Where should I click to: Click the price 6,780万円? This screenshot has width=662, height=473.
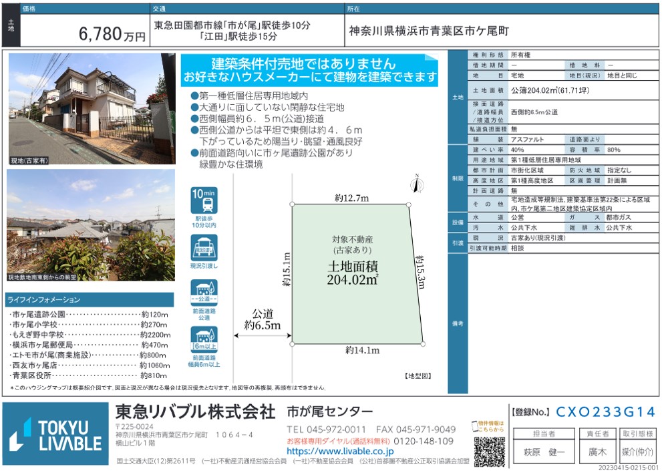112,34
